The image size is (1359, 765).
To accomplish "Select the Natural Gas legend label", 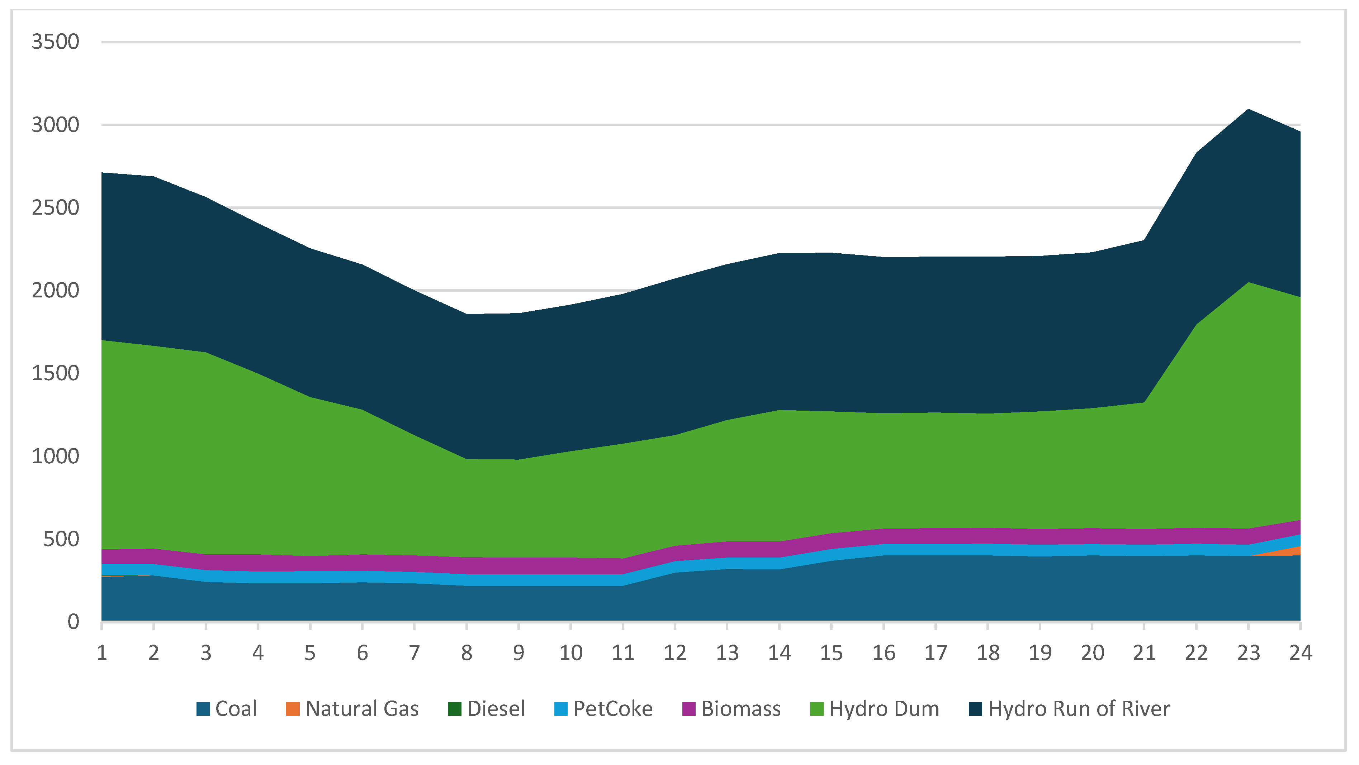I will coord(362,709).
